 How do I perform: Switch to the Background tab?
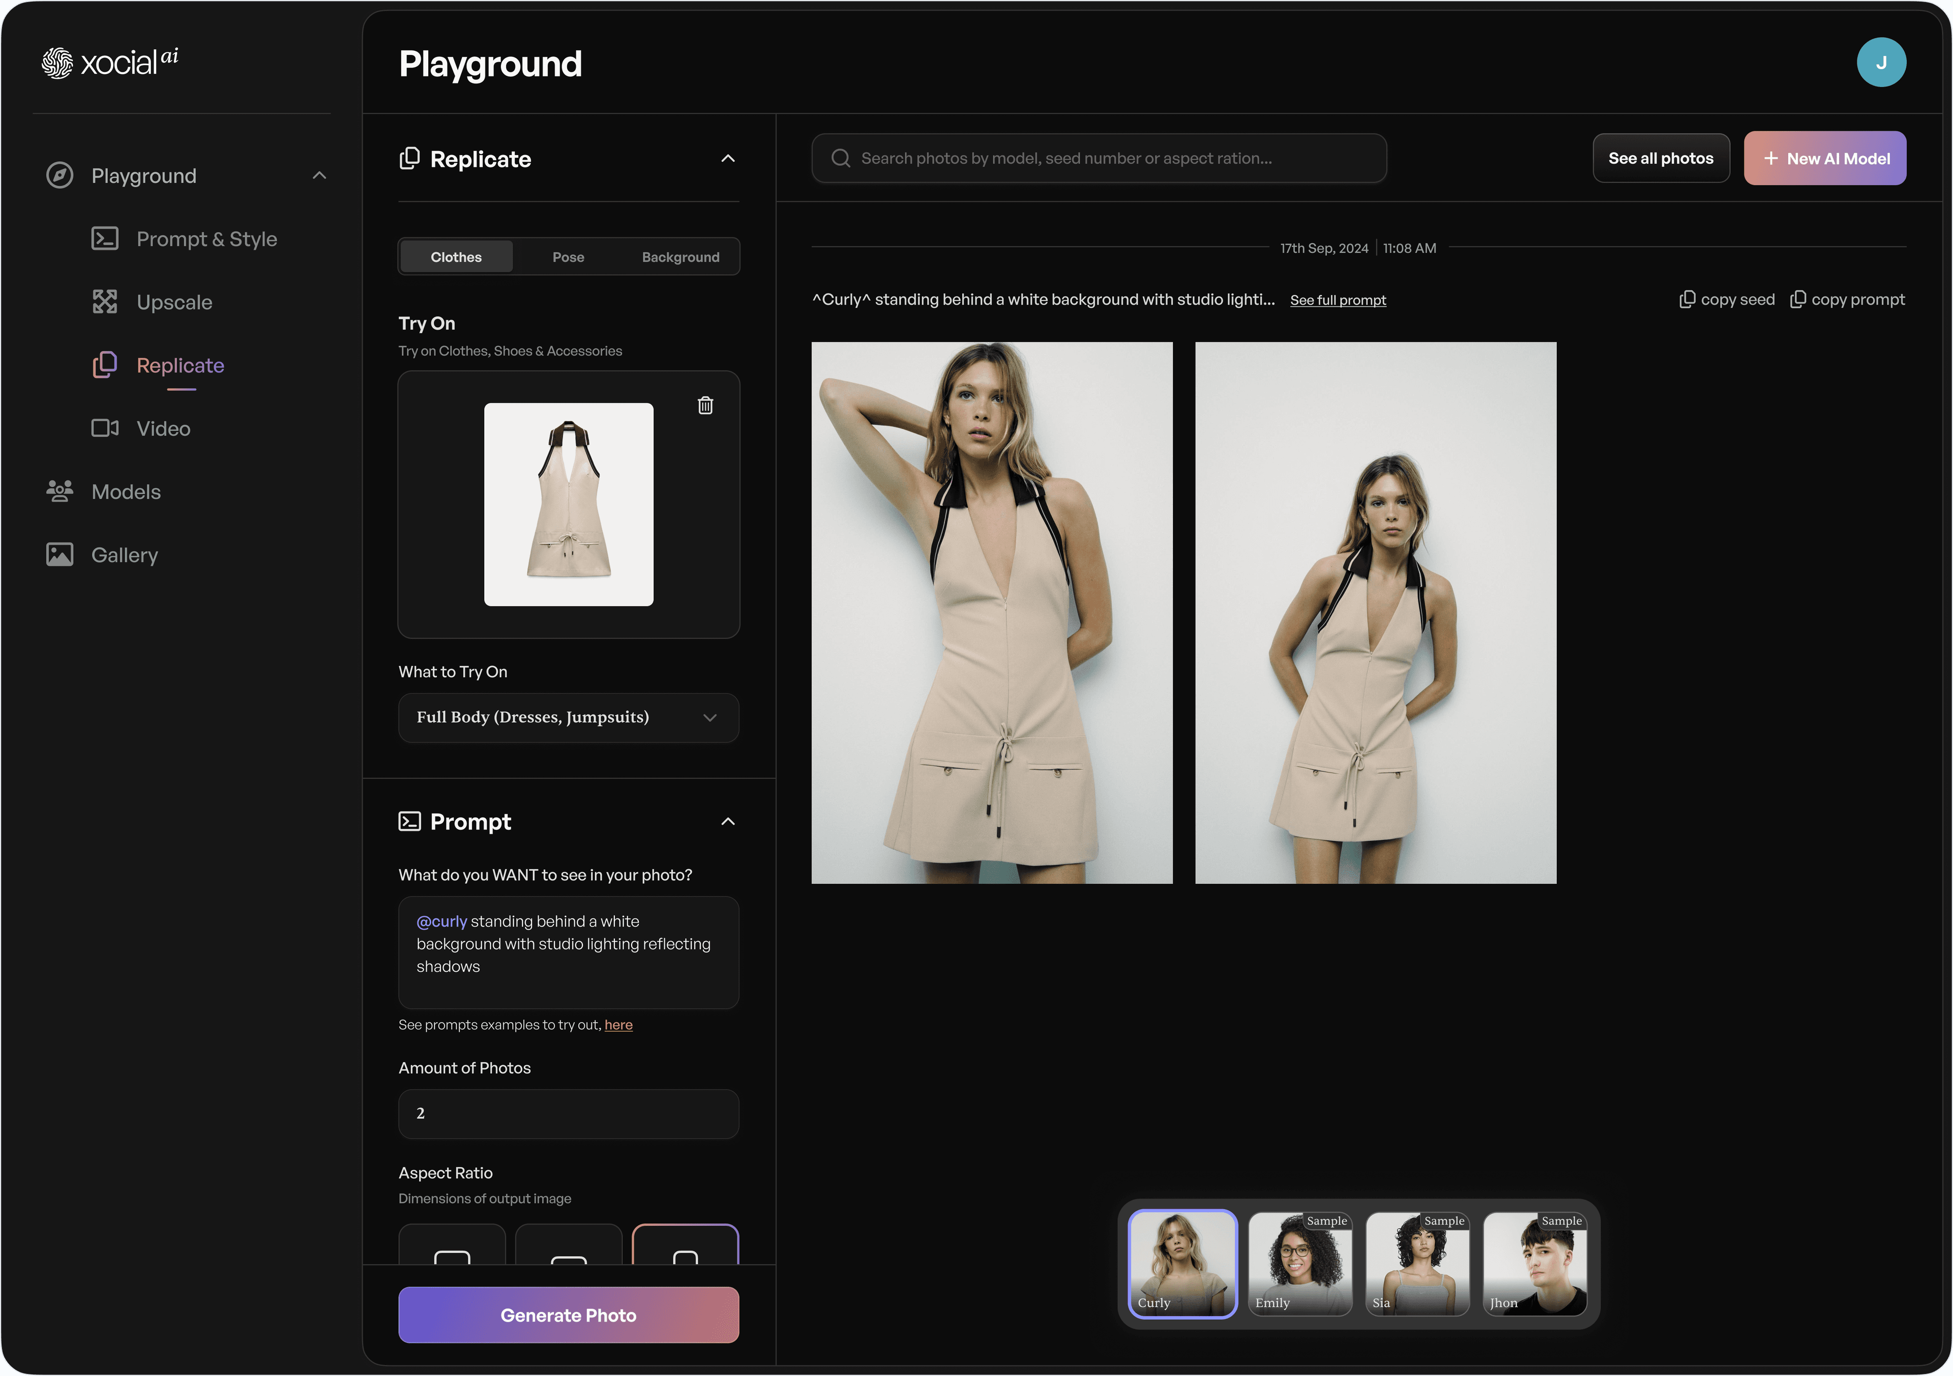click(680, 257)
